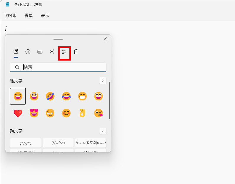Insert the heart-eyes smiling emoji
This screenshot has height=184, width=235.
[34, 113]
